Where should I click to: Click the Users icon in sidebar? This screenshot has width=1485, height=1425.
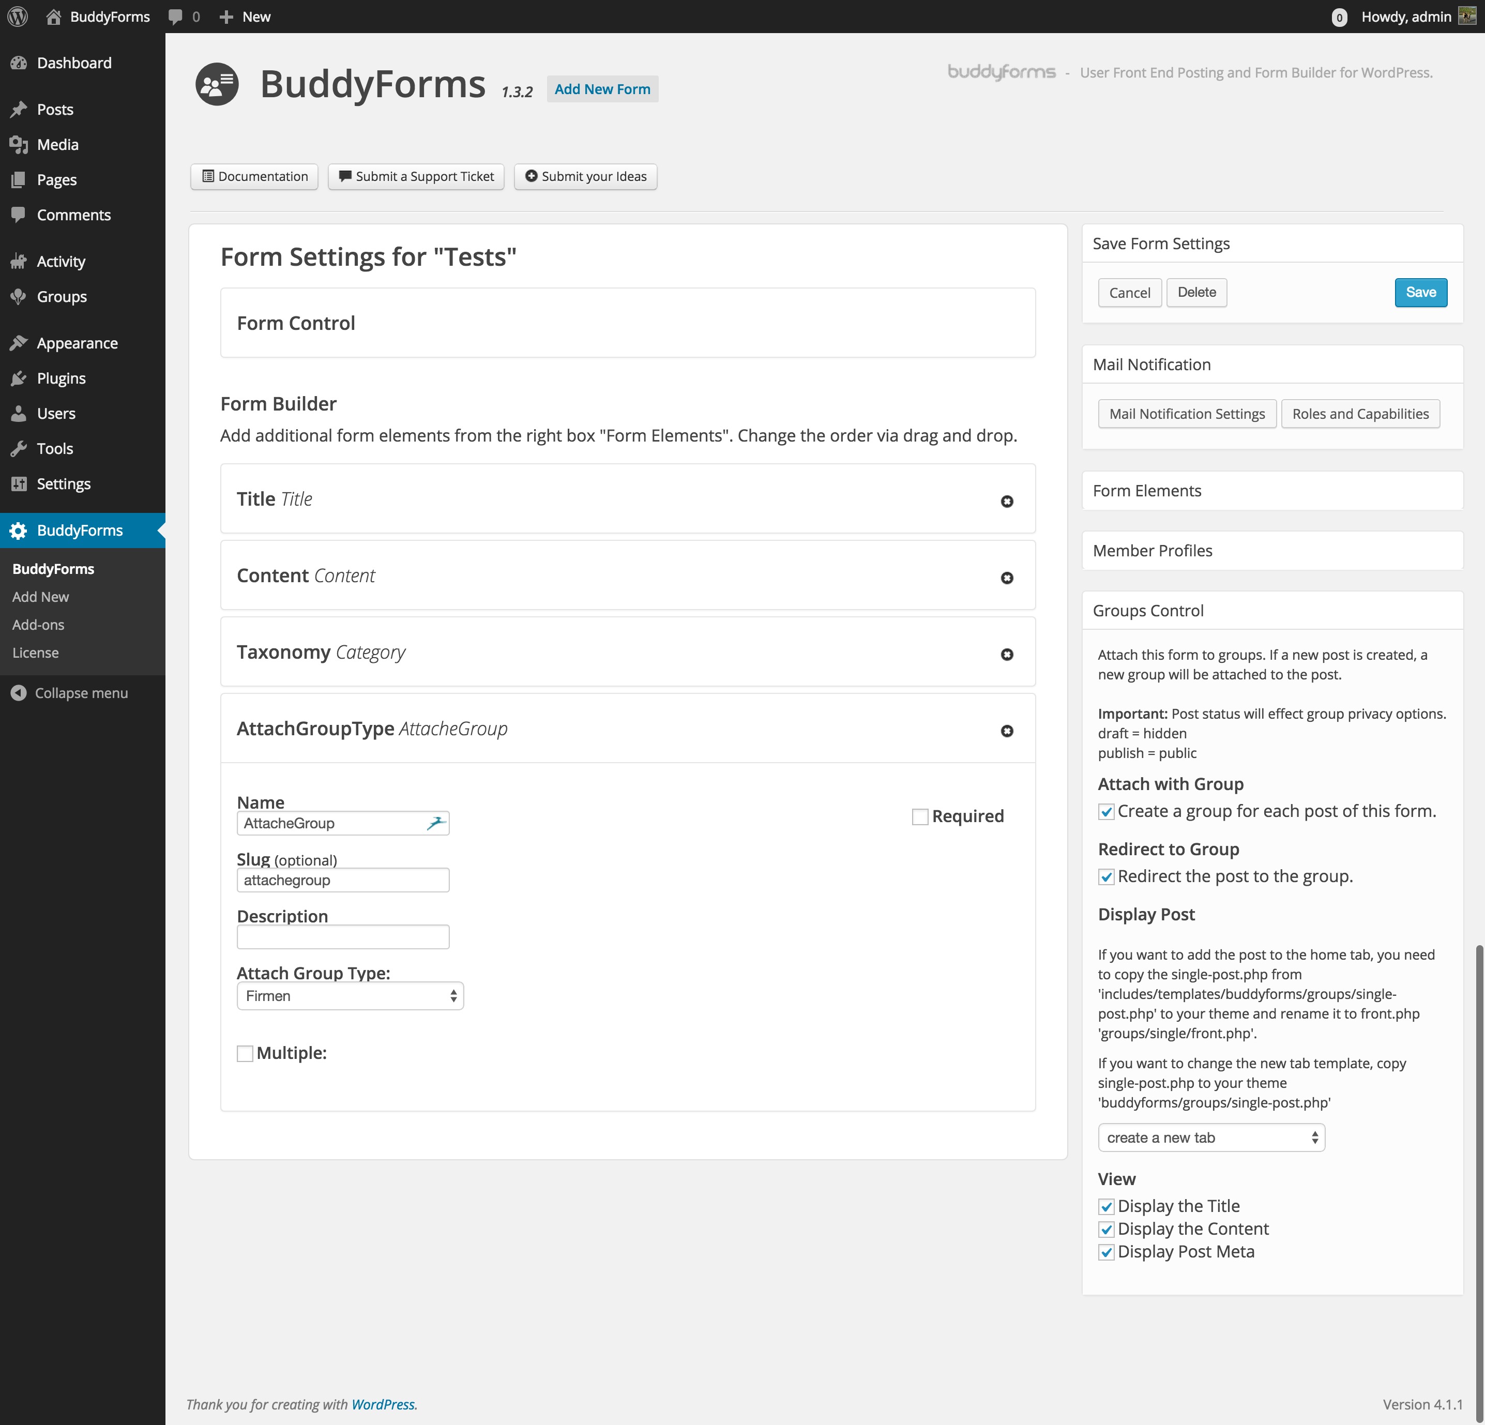(x=19, y=413)
